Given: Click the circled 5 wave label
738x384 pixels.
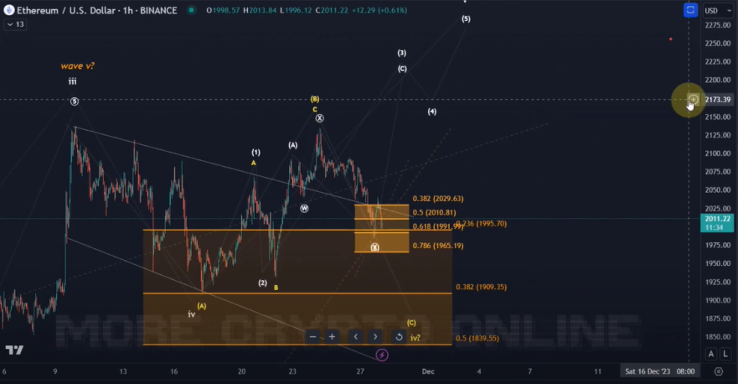Looking at the screenshot, I should (x=75, y=101).
